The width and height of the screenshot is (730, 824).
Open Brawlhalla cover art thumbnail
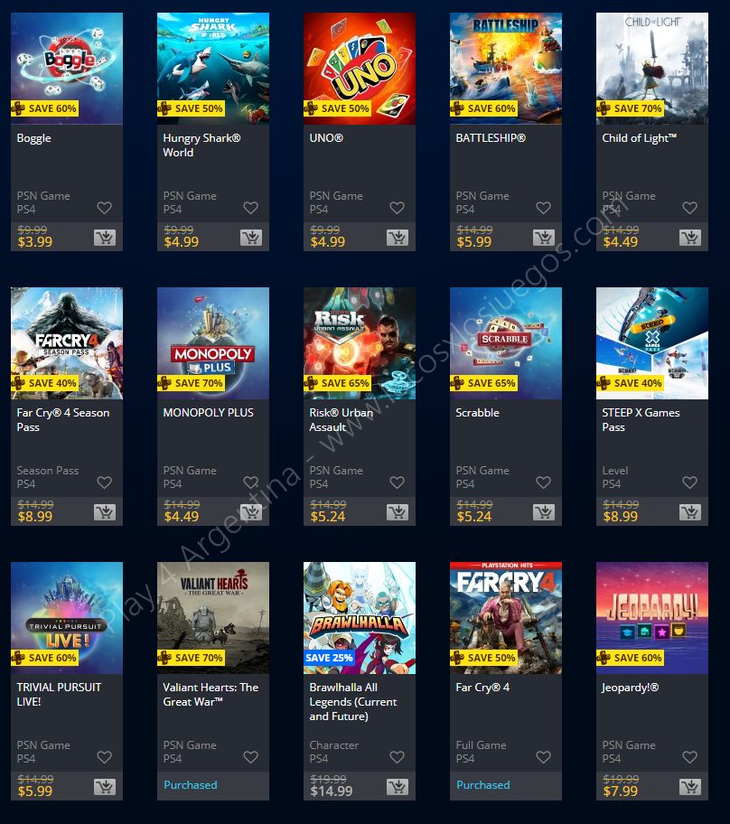(360, 618)
